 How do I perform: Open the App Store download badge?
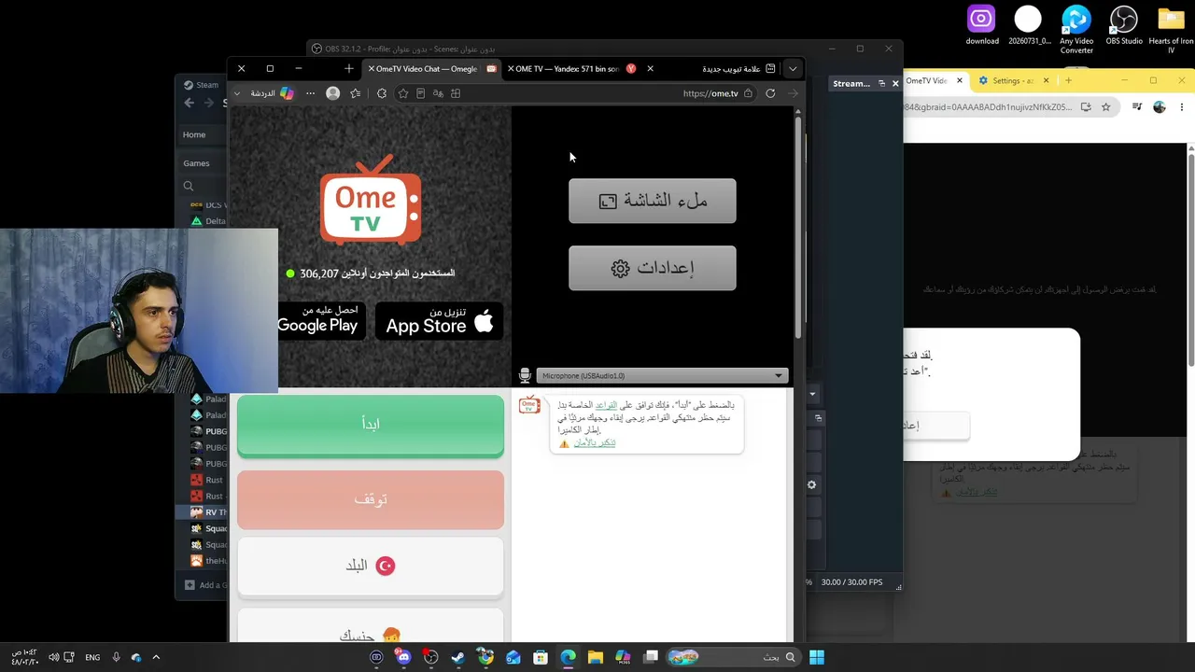[439, 320]
